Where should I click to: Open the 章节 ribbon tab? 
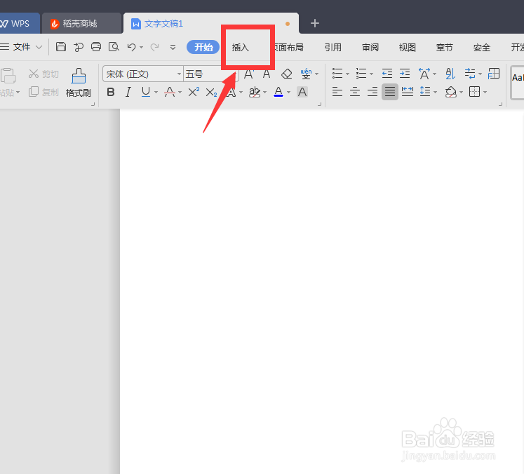click(x=445, y=48)
